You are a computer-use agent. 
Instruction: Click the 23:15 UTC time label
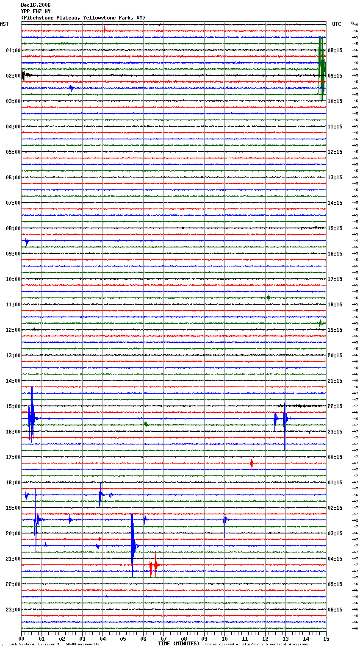(335, 432)
